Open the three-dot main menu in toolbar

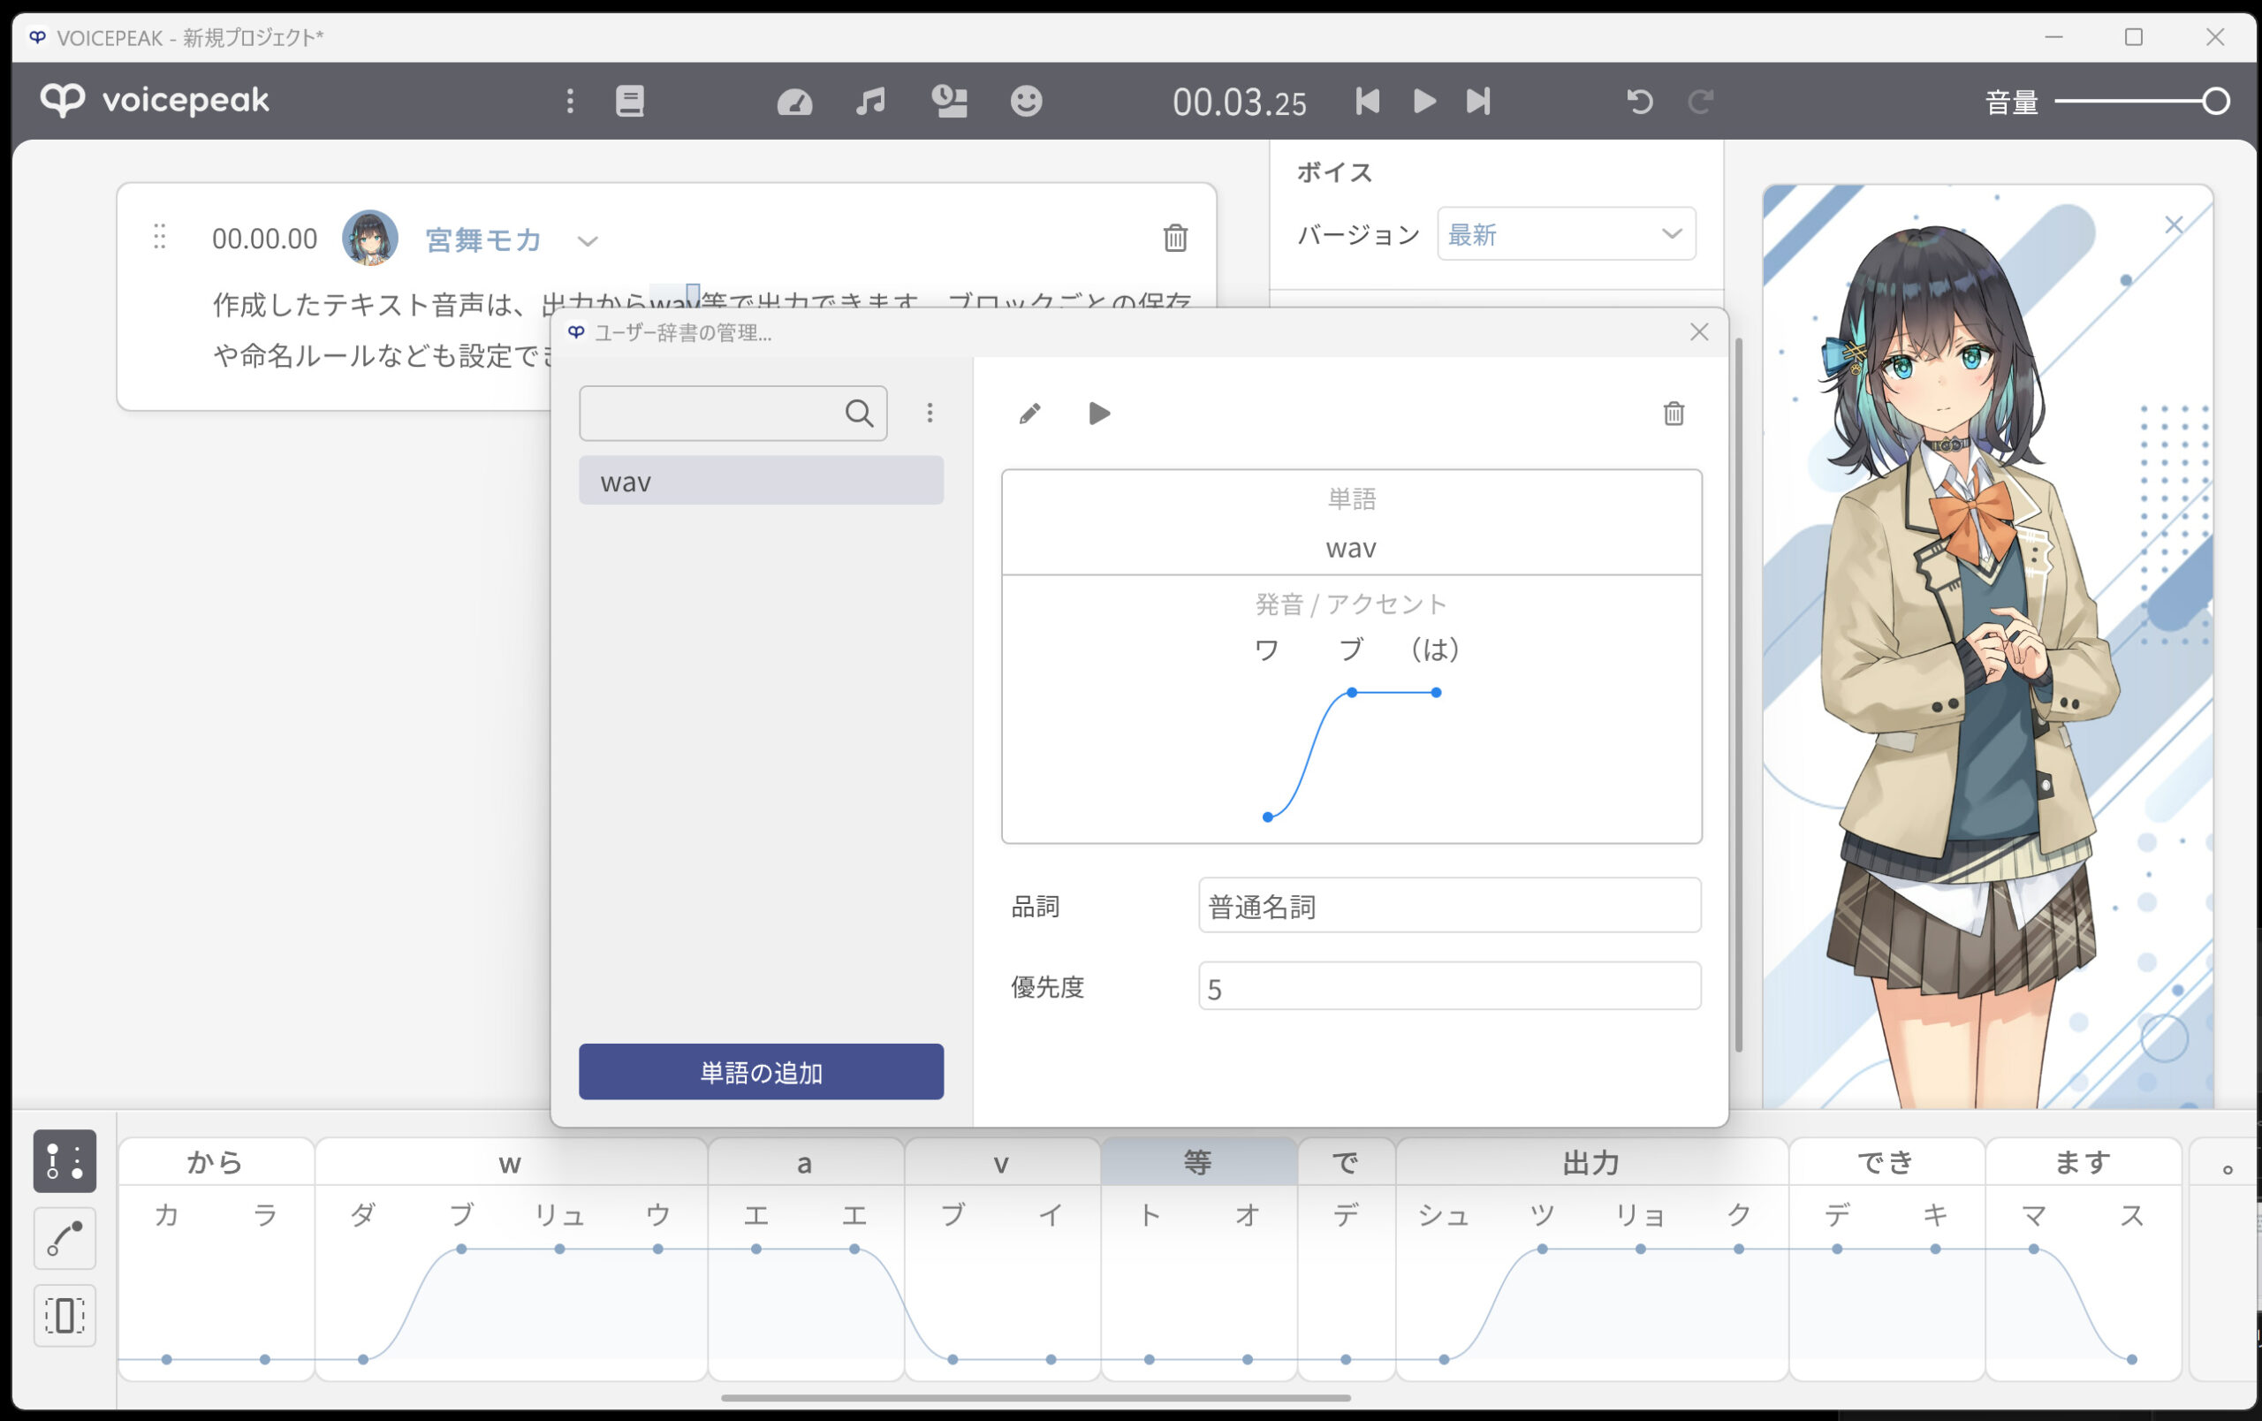coord(569,101)
